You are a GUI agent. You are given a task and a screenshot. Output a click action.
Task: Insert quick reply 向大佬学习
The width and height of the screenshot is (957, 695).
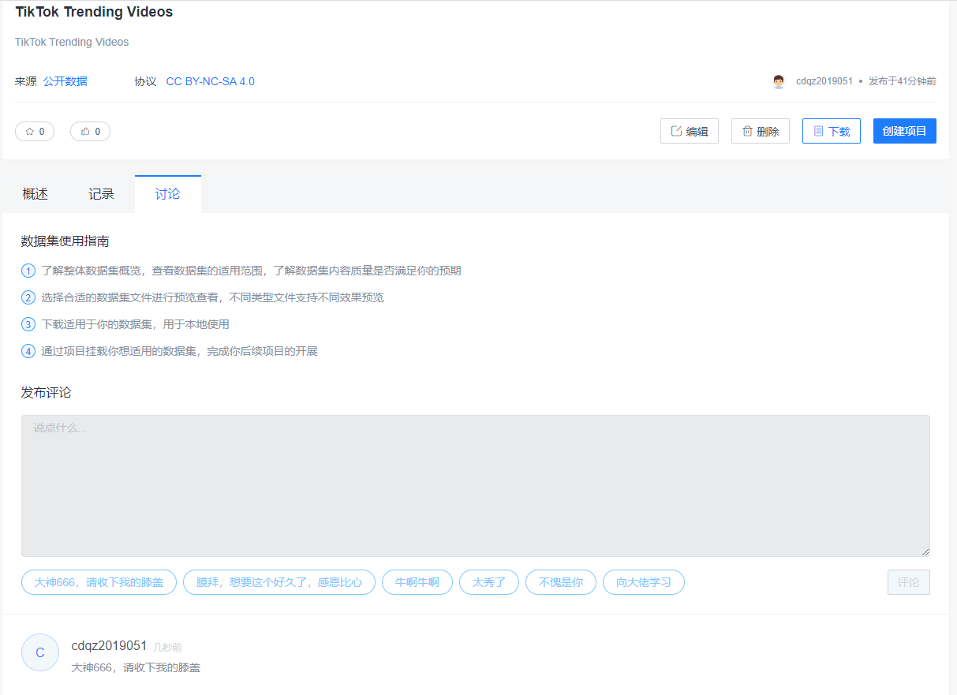coord(644,582)
